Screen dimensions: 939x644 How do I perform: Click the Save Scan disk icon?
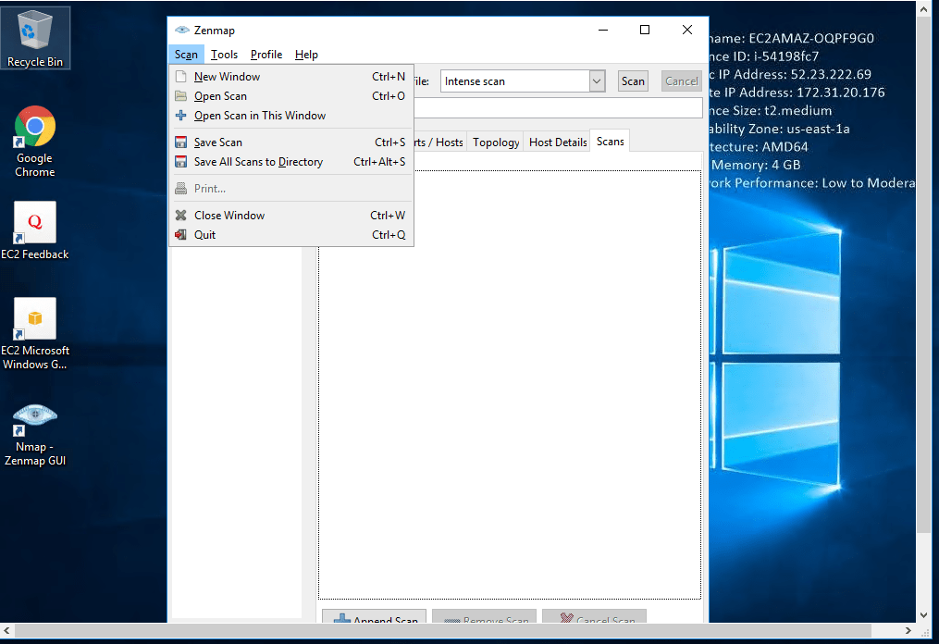[181, 142]
